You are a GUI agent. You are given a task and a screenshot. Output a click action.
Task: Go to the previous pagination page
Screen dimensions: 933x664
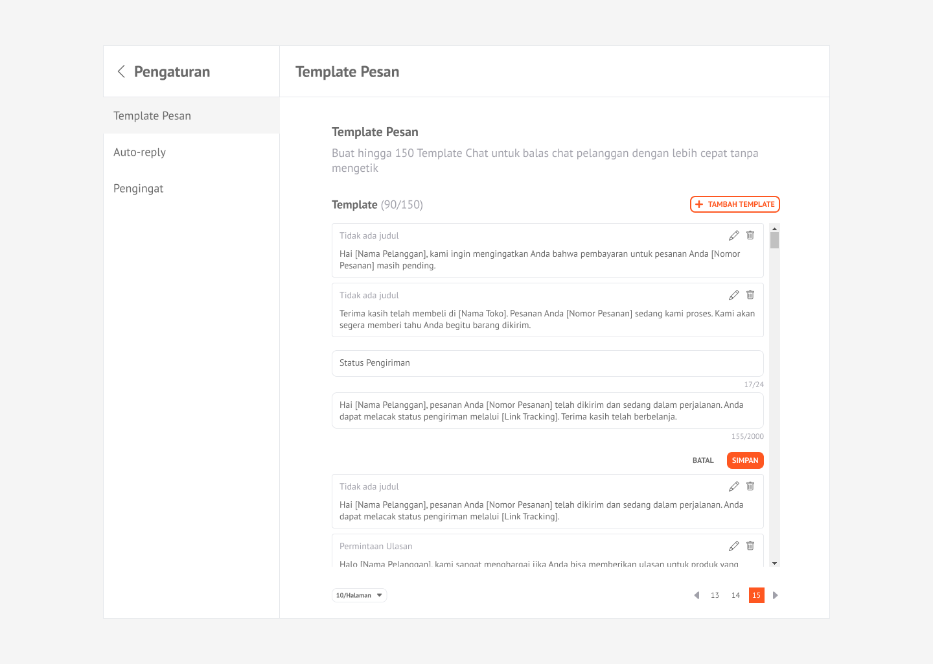[697, 595]
